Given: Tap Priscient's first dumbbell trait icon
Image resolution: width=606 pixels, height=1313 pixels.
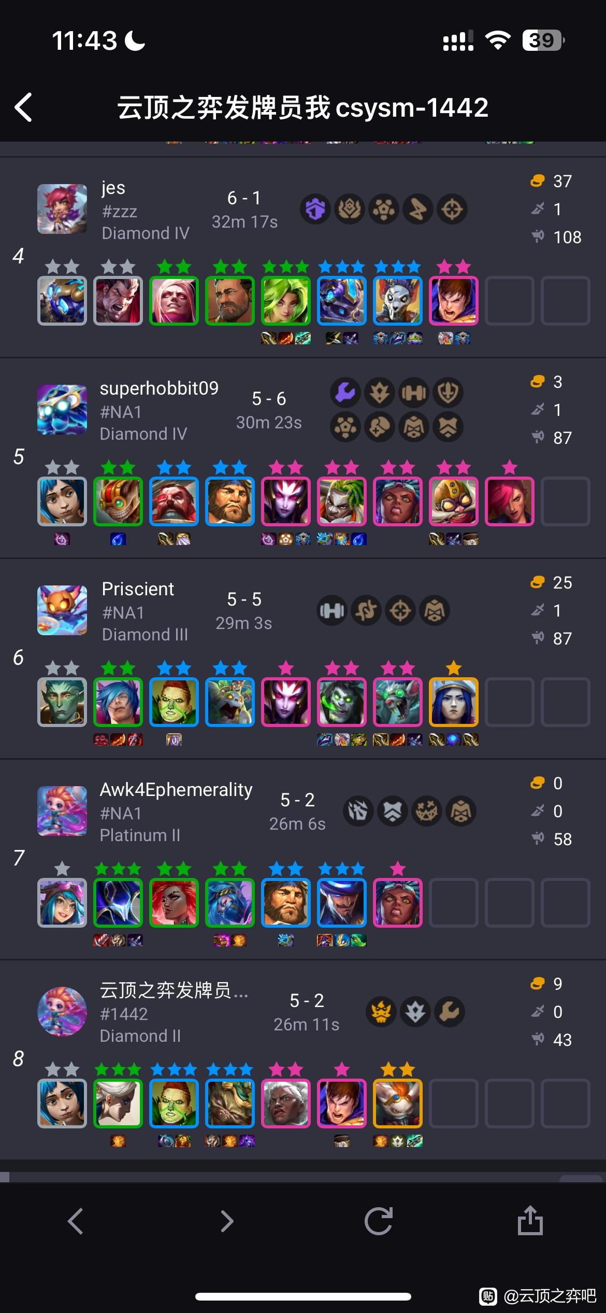Looking at the screenshot, I should click(x=332, y=611).
